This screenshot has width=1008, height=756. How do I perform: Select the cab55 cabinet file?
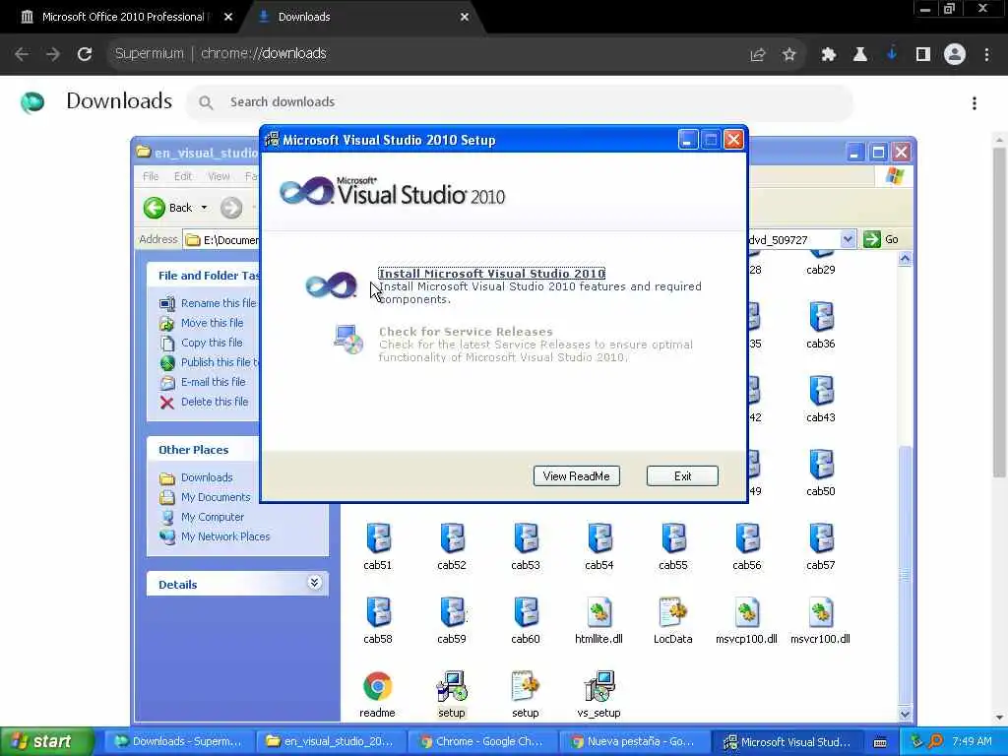pyautogui.click(x=673, y=538)
